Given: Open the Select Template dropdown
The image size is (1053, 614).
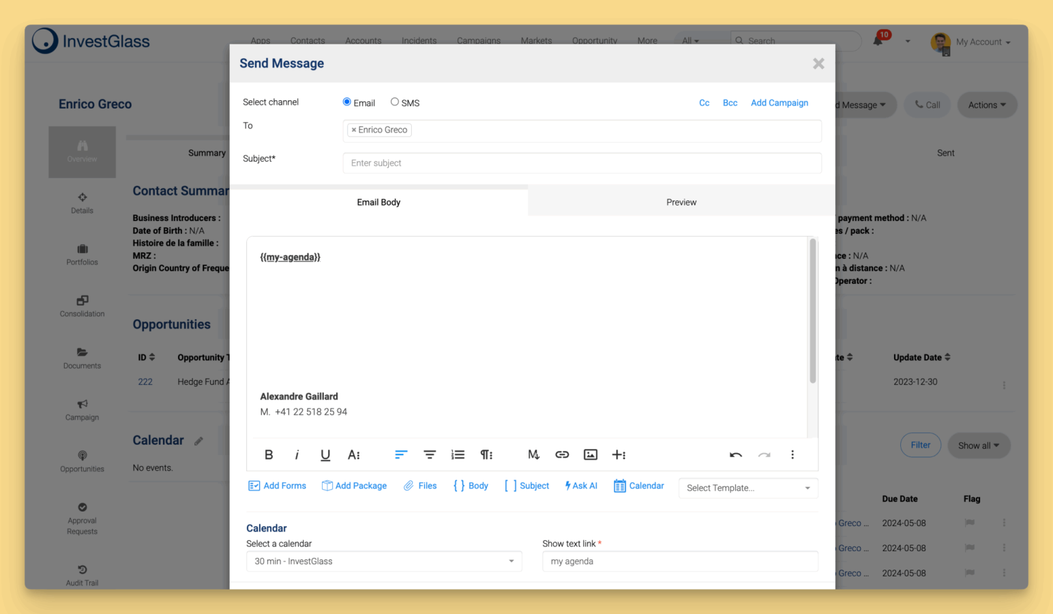Looking at the screenshot, I should click(747, 488).
